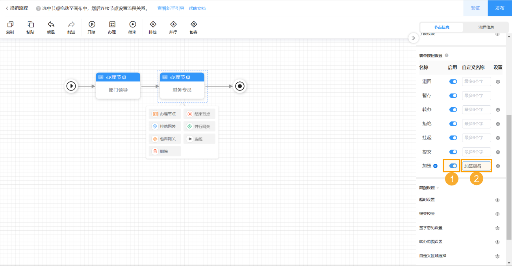The height and width of the screenshot is (266, 512).
Task: Open the 超时设置 gear settings
Action: click(497, 200)
